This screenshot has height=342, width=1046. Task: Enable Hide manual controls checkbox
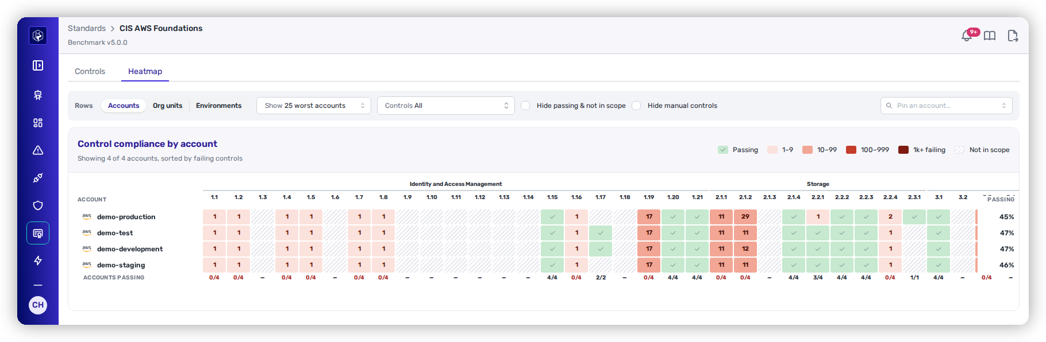coord(636,106)
